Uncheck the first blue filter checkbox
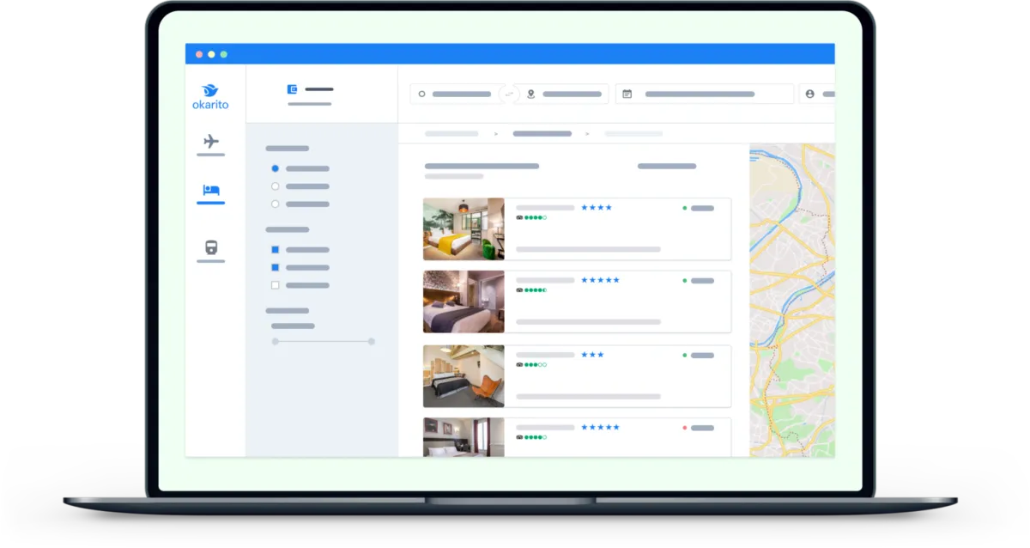This screenshot has height=548, width=1030. [275, 250]
